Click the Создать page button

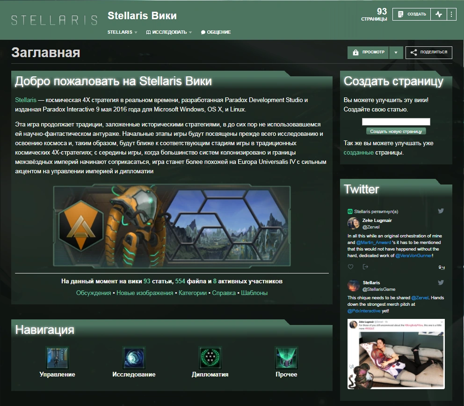click(412, 14)
